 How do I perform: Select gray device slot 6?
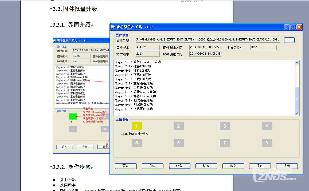click(x=178, y=143)
